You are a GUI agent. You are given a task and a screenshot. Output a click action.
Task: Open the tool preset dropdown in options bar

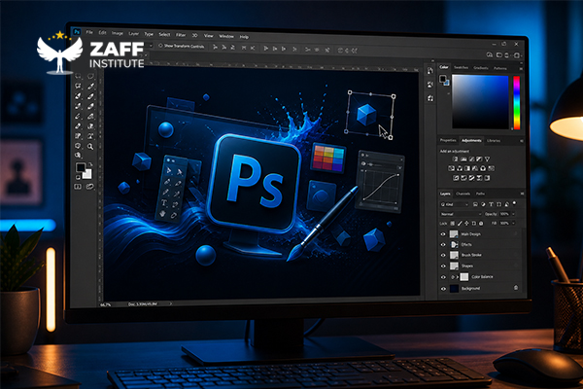point(151,46)
